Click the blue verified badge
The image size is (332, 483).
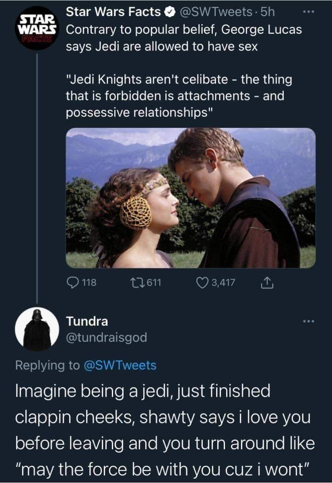(169, 13)
